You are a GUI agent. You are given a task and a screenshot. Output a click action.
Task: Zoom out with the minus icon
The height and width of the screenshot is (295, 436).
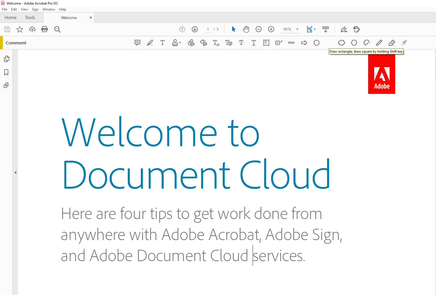click(259, 29)
